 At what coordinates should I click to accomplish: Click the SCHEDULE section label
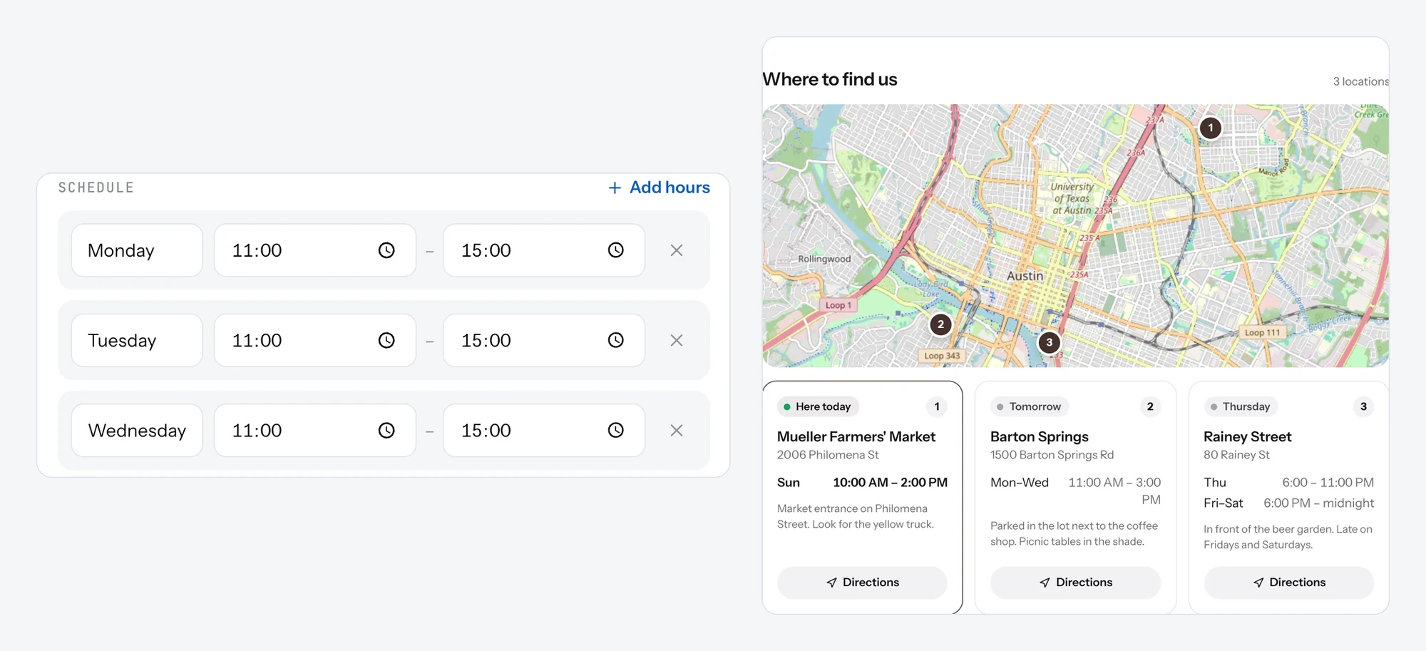coord(96,188)
